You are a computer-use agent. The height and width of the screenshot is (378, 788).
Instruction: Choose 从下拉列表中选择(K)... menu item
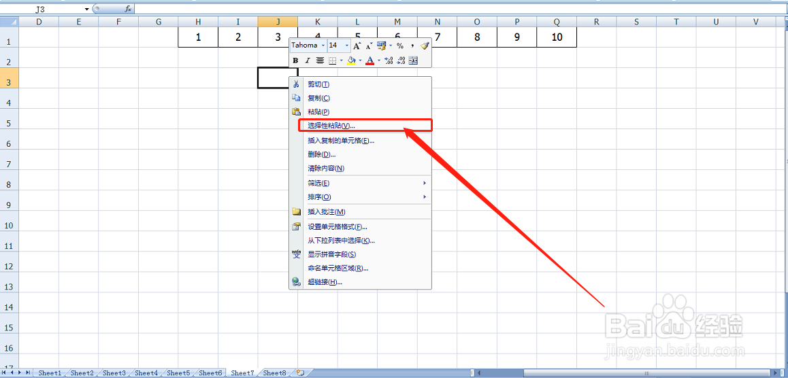[360, 241]
